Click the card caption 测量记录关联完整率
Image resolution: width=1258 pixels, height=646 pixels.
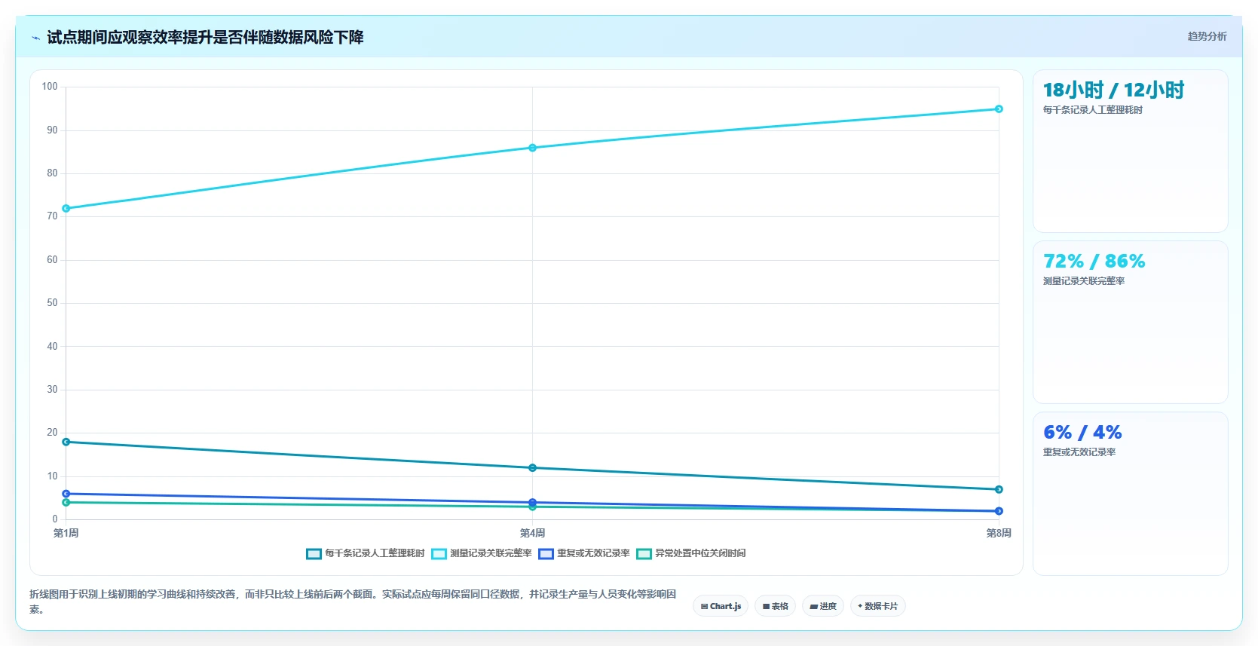point(1084,281)
